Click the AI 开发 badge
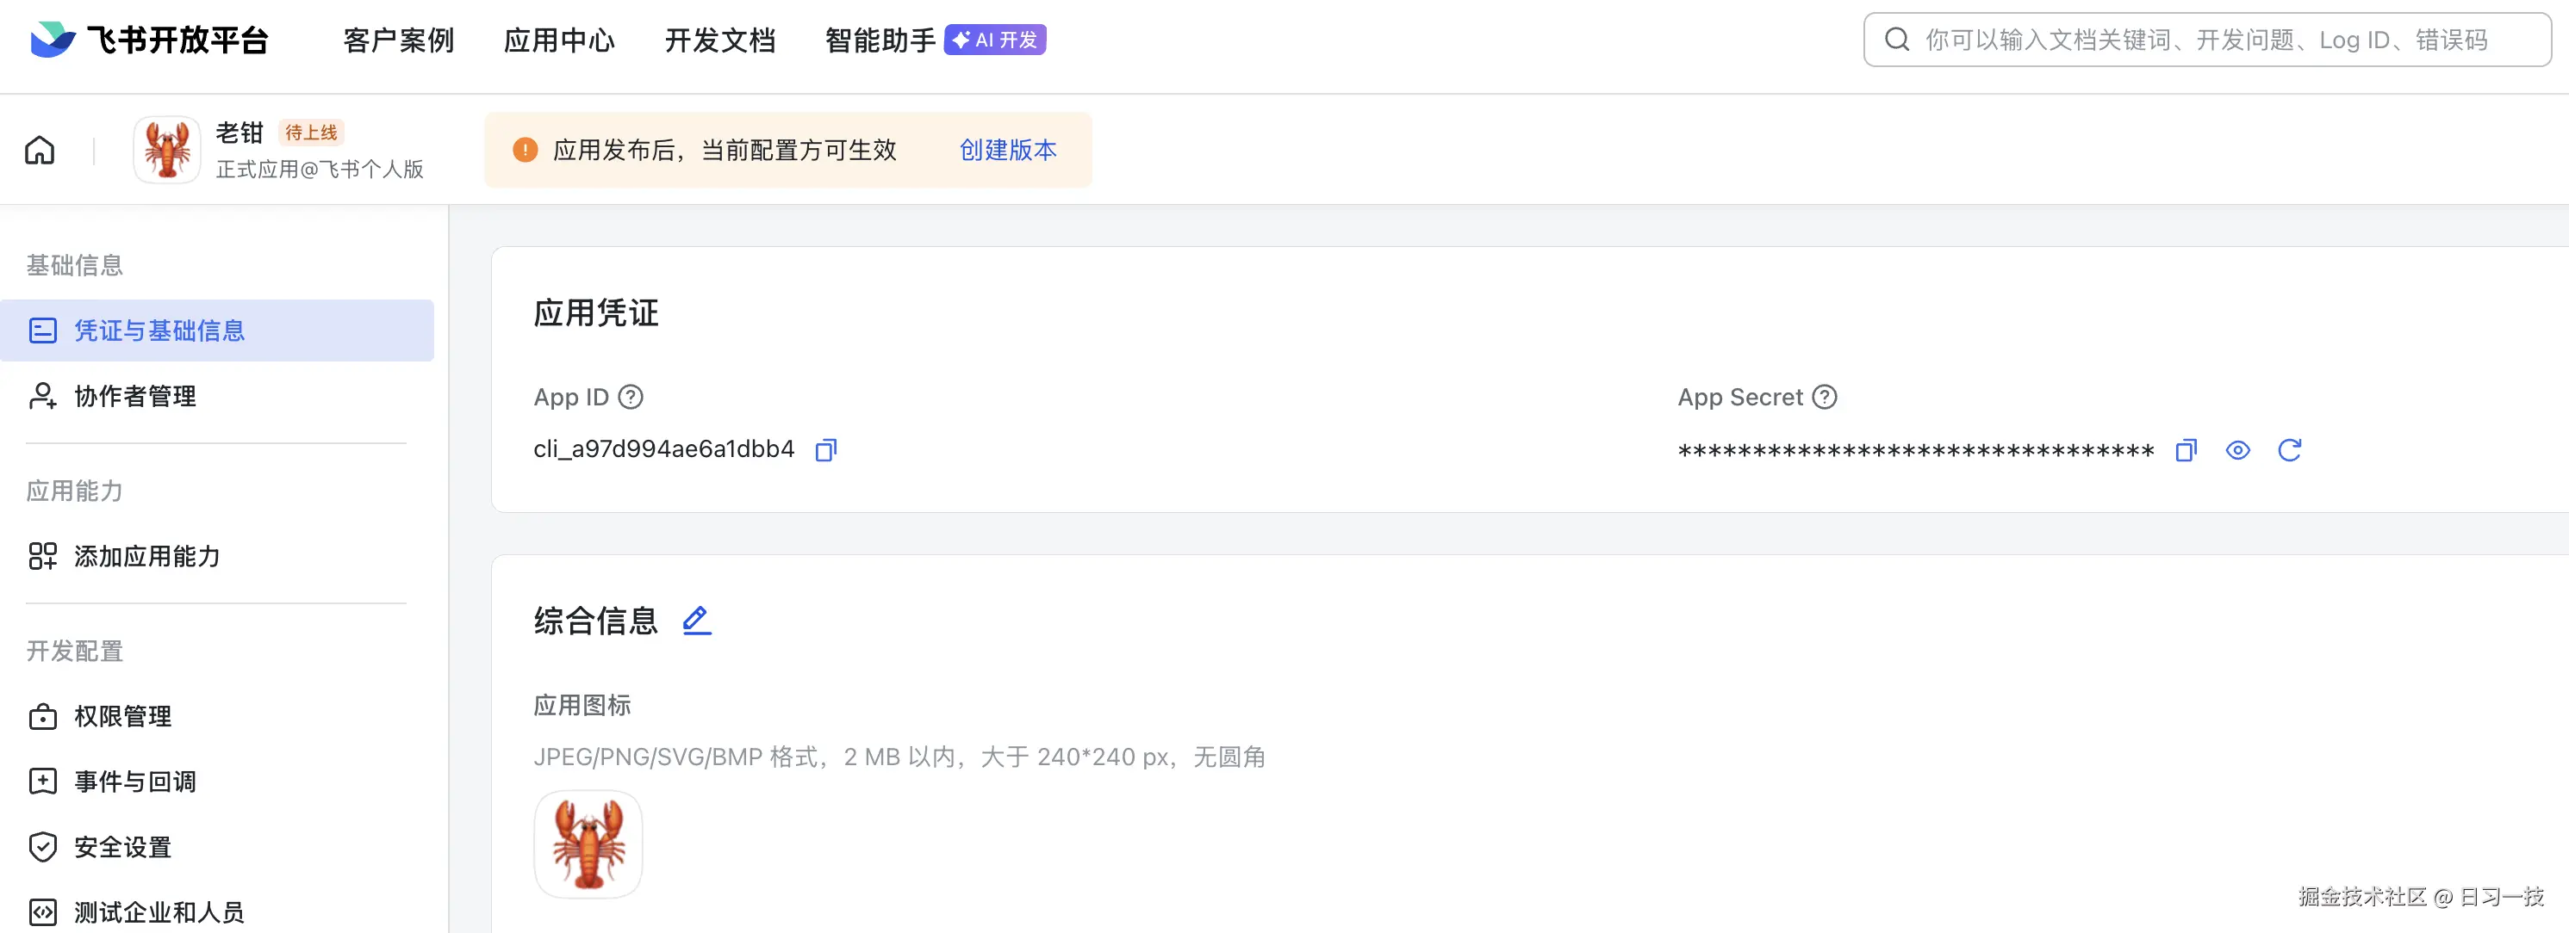 tap(995, 40)
